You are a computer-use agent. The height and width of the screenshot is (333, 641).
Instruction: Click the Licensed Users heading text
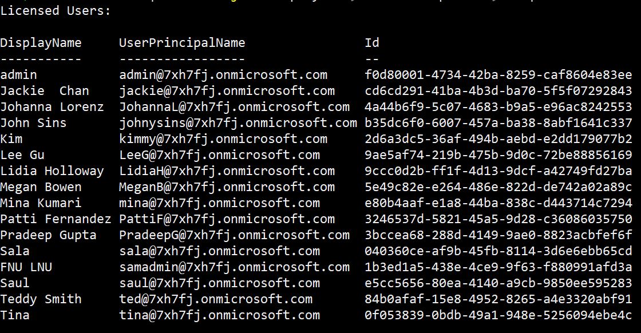coord(56,11)
